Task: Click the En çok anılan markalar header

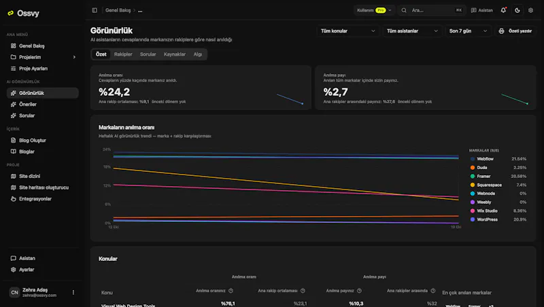Action: [x=466, y=293]
